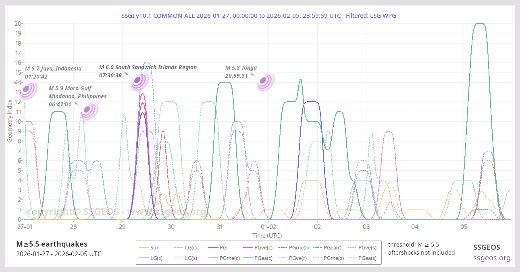Click the PGve(c) magenta legend line
Viewport: 520px width, 272px height.
pyautogui.click(x=247, y=247)
